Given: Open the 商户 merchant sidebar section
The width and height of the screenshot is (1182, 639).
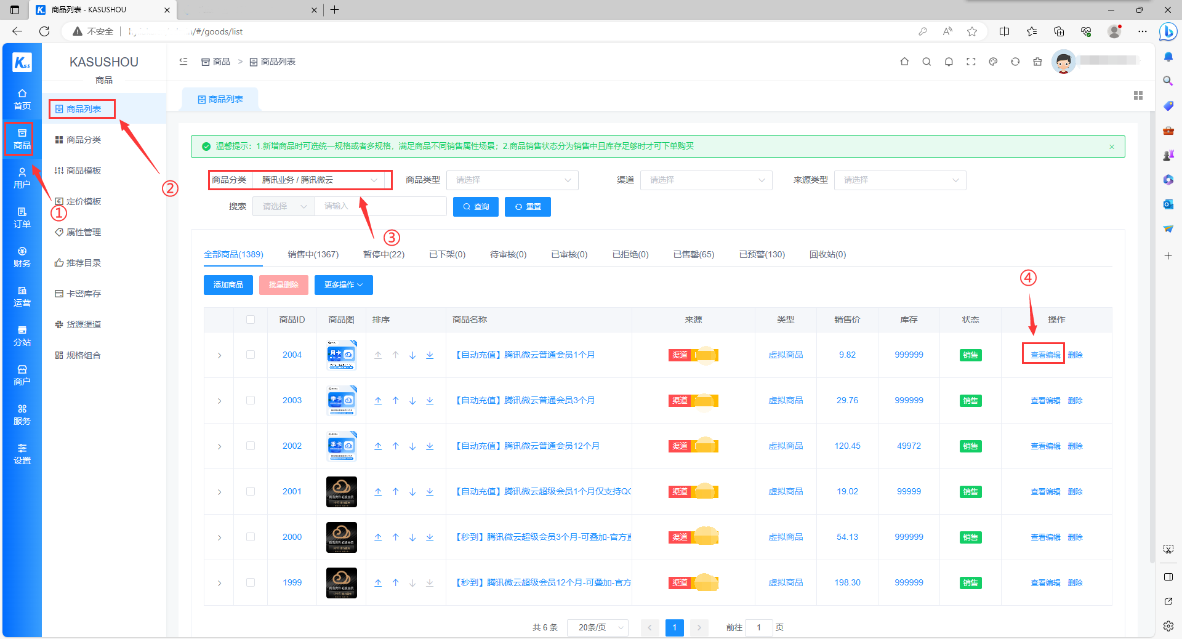Looking at the screenshot, I should click(22, 375).
